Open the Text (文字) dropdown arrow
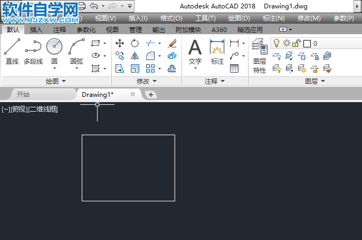 [195, 68]
